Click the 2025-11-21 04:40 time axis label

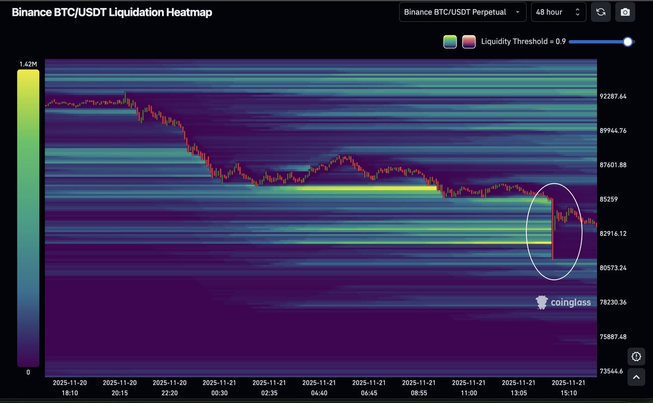[319, 388]
